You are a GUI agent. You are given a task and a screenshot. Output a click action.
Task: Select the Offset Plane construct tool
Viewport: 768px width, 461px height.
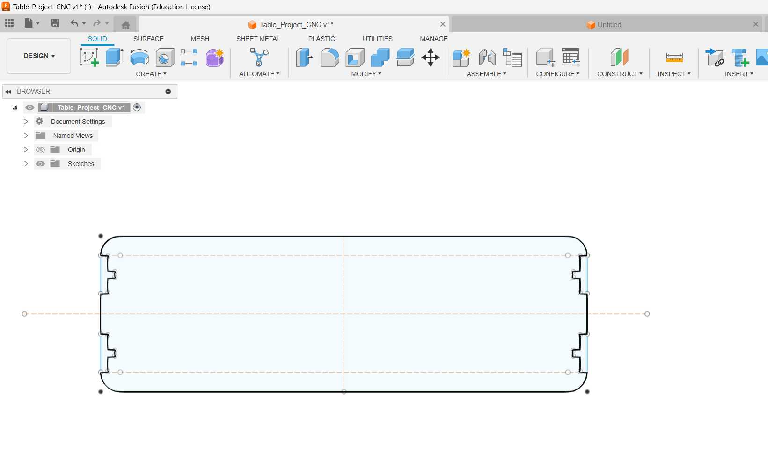tap(620, 58)
